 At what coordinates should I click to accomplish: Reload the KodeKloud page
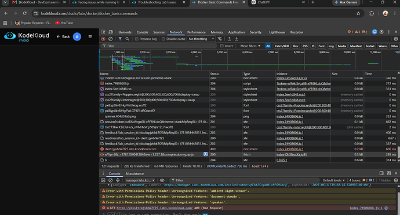(24, 13)
